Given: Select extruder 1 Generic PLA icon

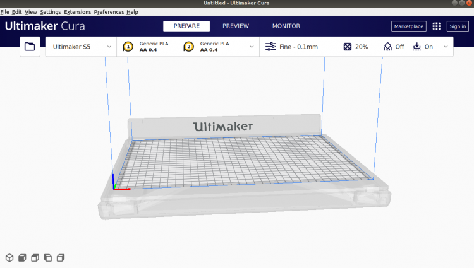Looking at the screenshot, I should point(128,47).
